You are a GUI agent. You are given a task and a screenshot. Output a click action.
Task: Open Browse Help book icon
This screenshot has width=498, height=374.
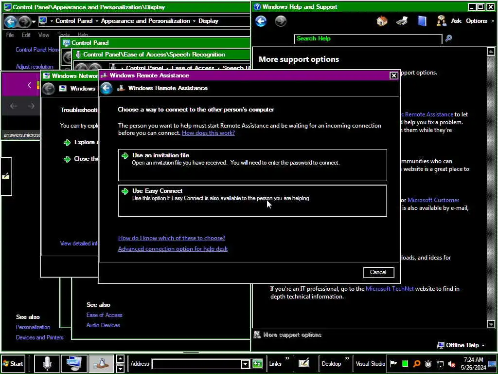[x=422, y=21]
